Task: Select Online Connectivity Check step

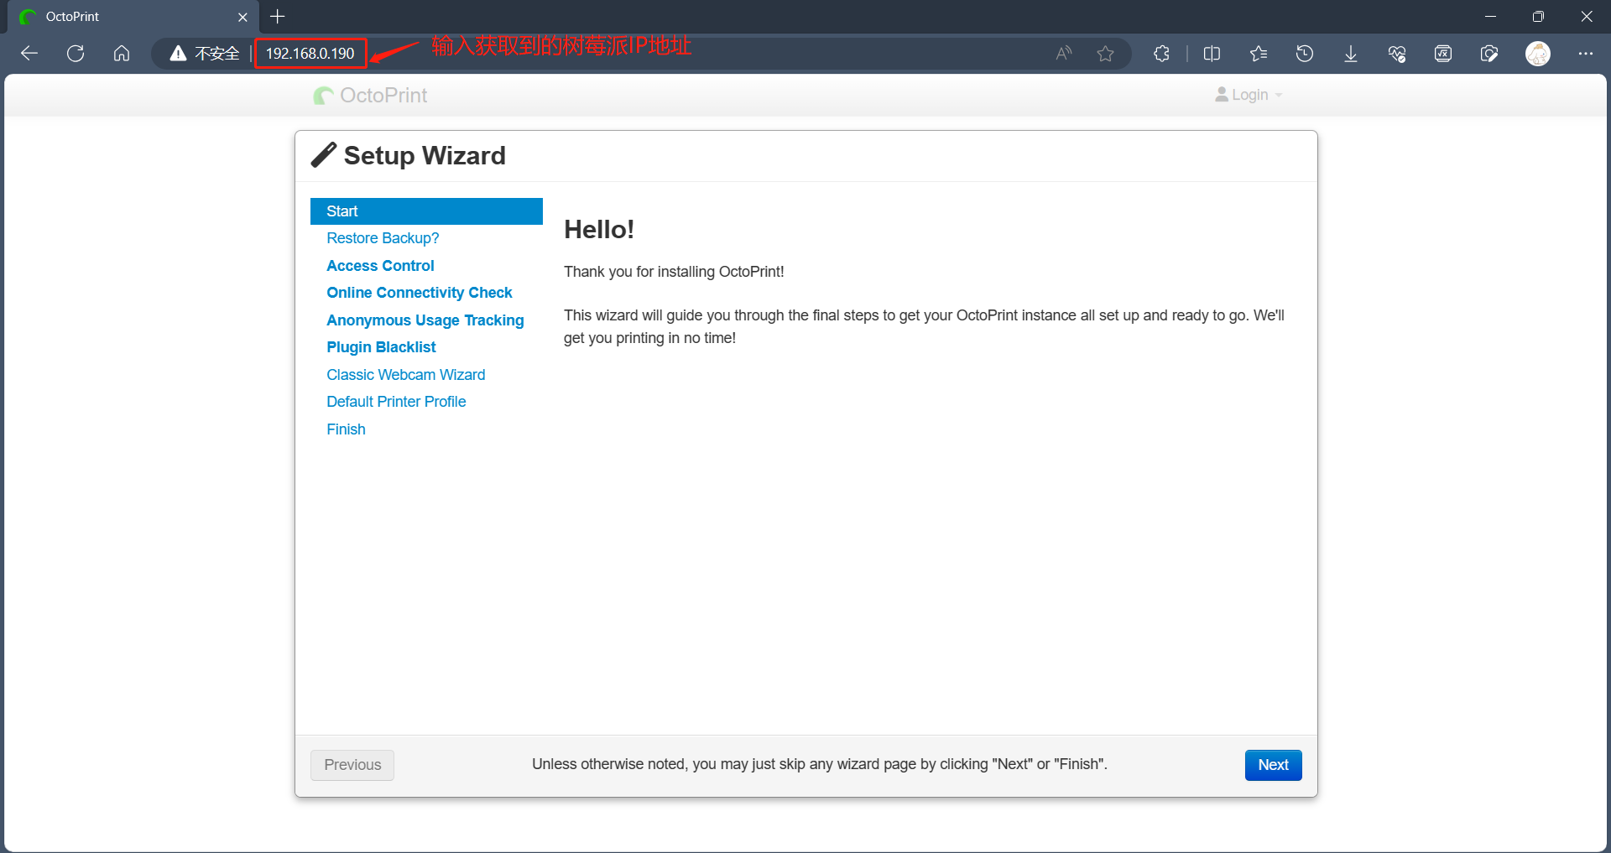Action: point(419,293)
